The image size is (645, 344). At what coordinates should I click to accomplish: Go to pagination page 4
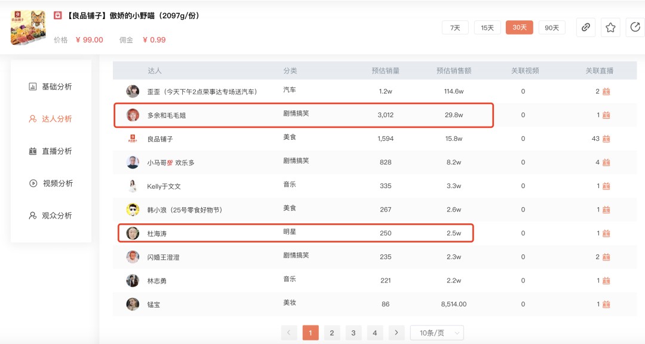[x=374, y=333]
